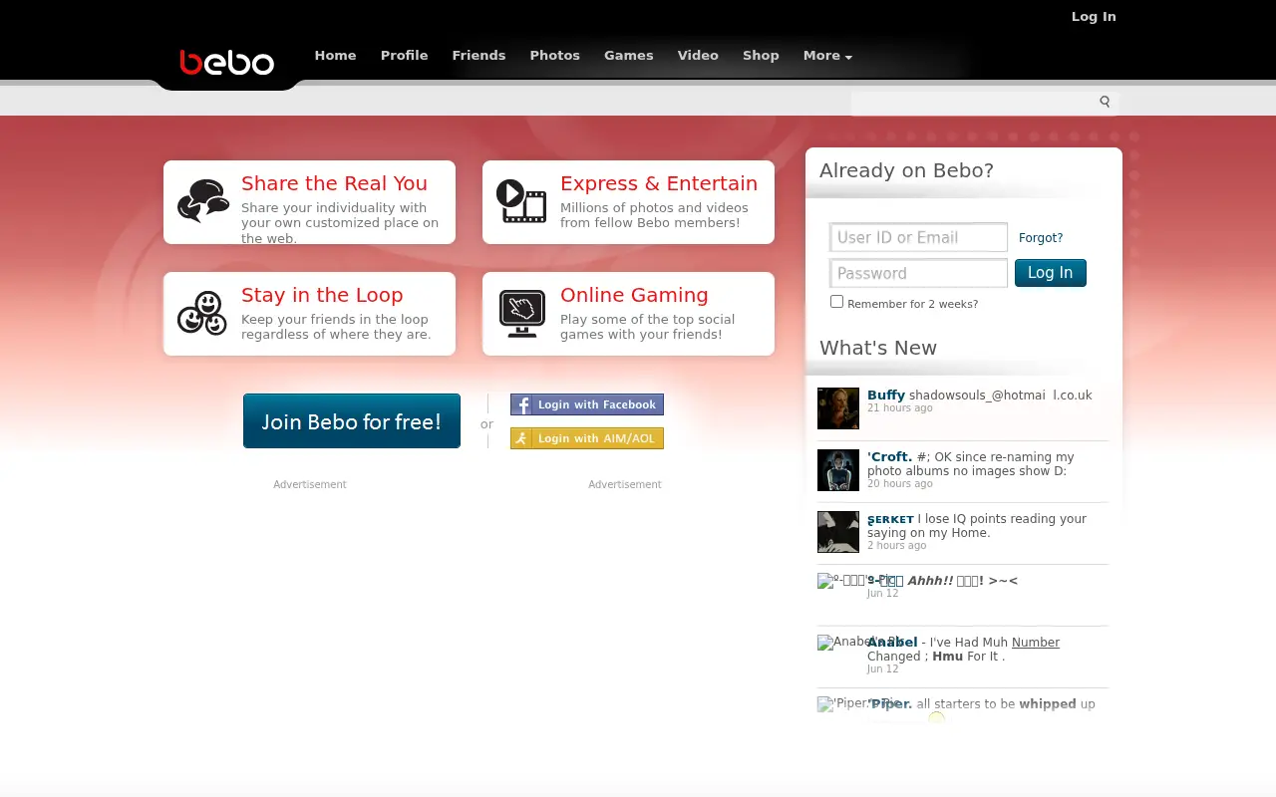
Task: Click the Forgot? link
Action: 1041,238
